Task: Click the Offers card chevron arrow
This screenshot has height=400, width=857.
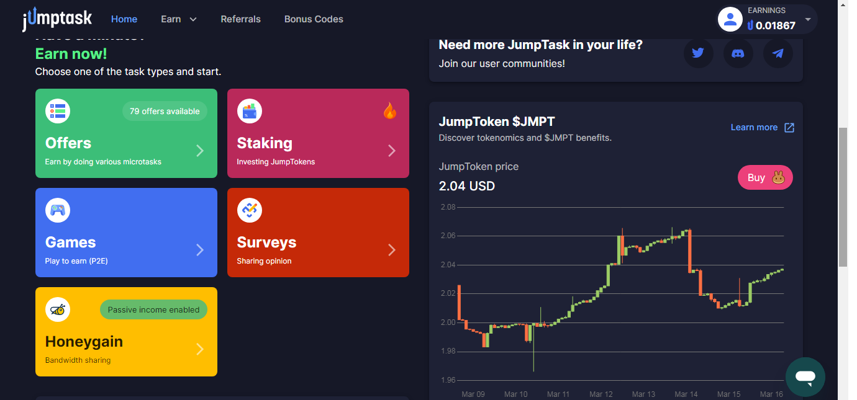Action: (200, 151)
